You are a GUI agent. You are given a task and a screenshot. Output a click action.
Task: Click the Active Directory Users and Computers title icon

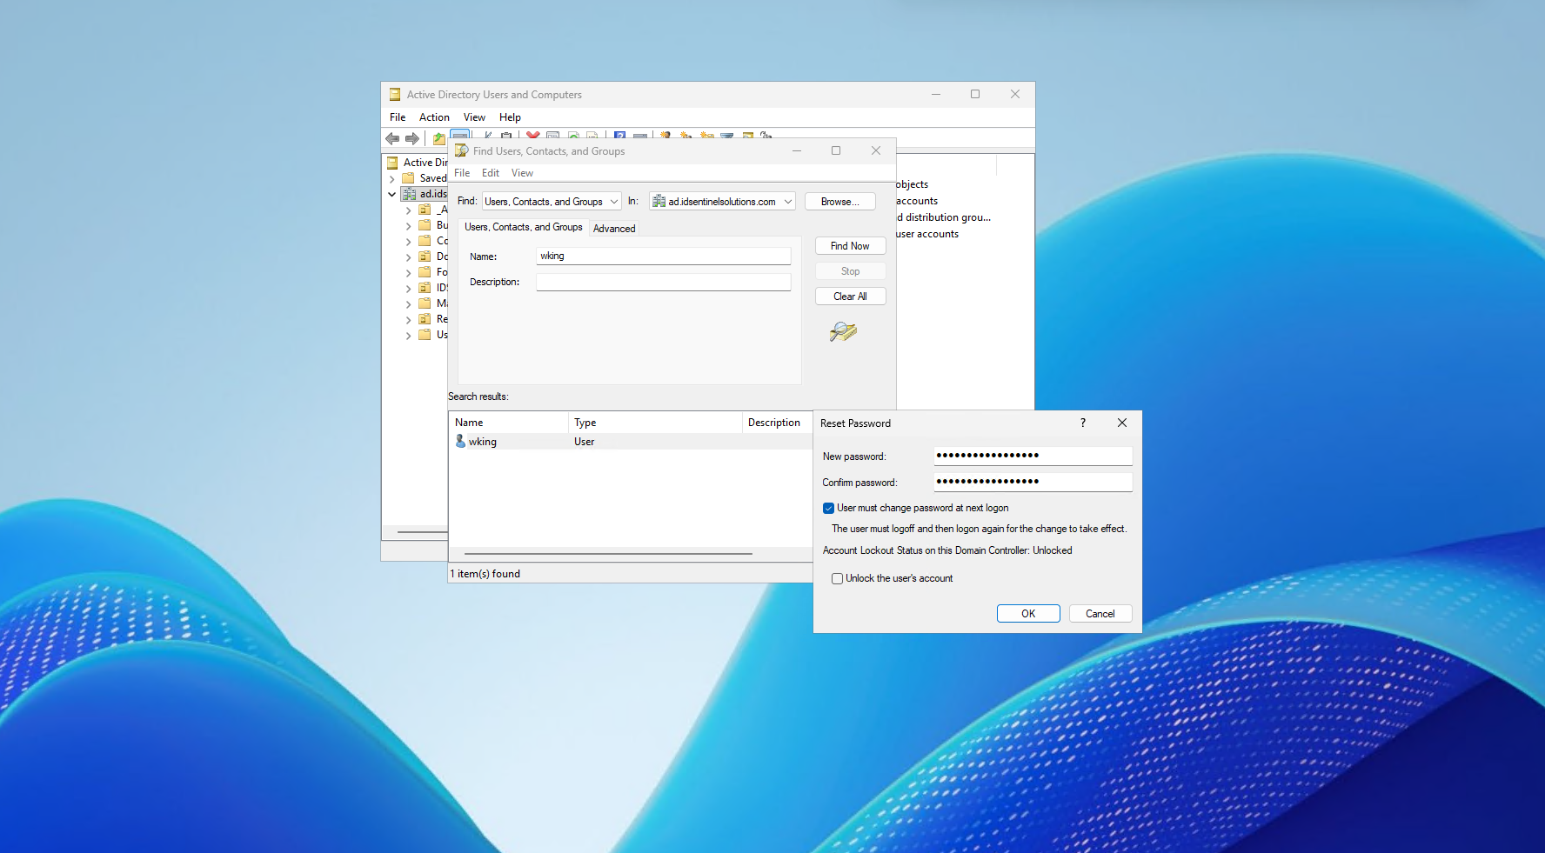[x=395, y=95]
